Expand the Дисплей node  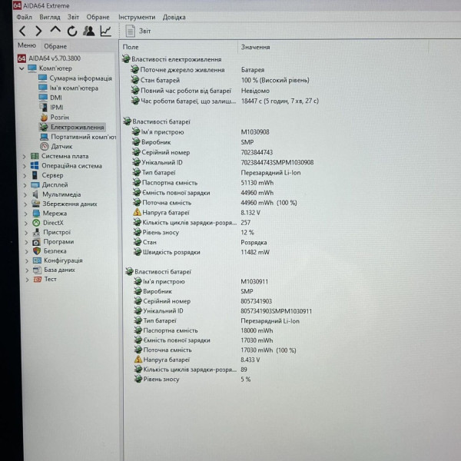click(x=25, y=185)
